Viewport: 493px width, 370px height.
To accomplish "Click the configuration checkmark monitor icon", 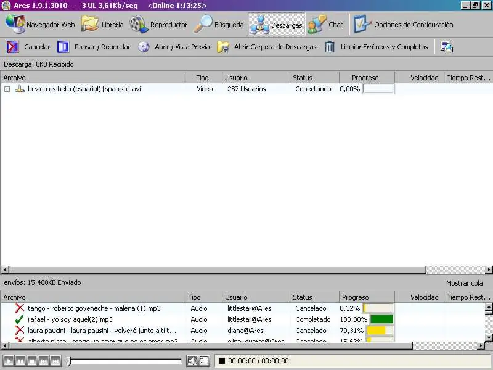I will pos(362,24).
